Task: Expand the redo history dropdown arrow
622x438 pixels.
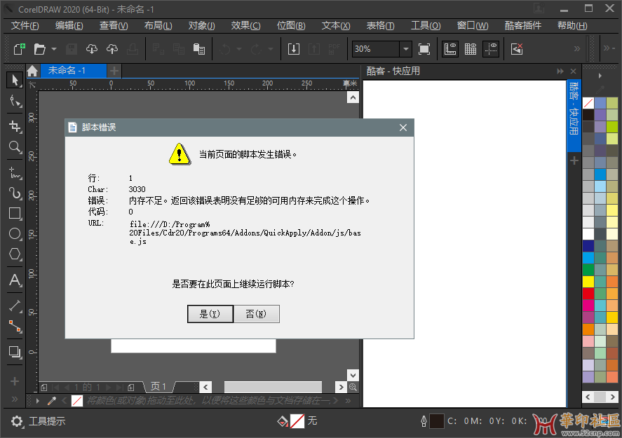Action: (x=271, y=49)
